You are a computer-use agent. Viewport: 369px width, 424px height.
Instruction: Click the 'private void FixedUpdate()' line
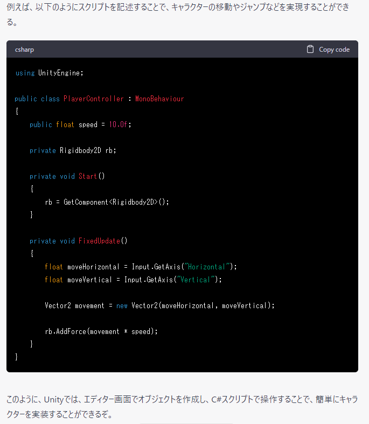click(x=79, y=241)
